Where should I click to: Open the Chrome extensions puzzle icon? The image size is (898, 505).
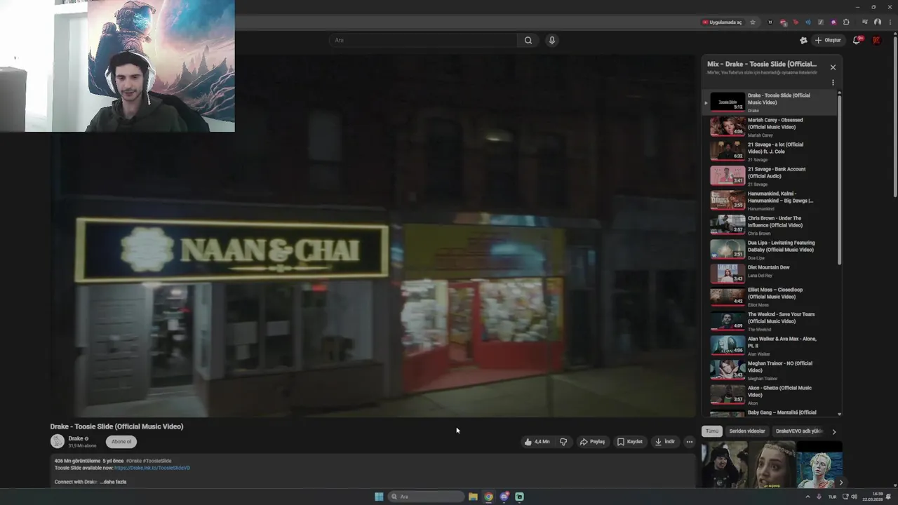[846, 22]
